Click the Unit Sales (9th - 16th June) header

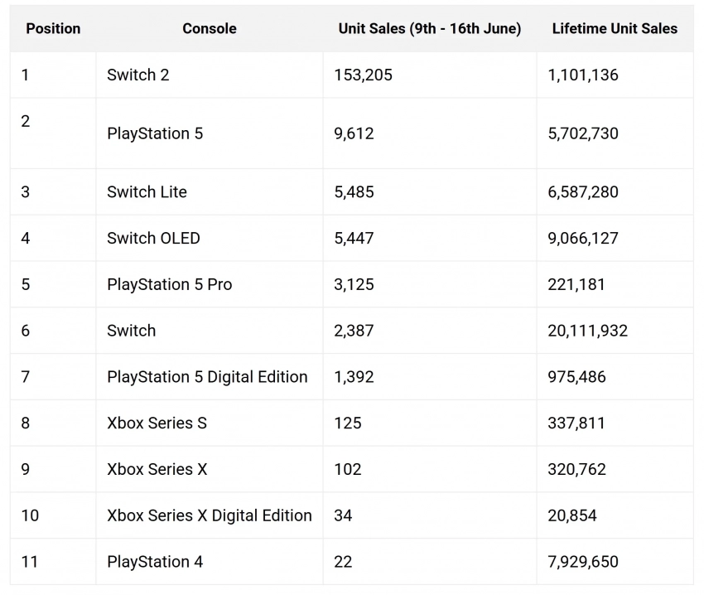click(x=430, y=29)
